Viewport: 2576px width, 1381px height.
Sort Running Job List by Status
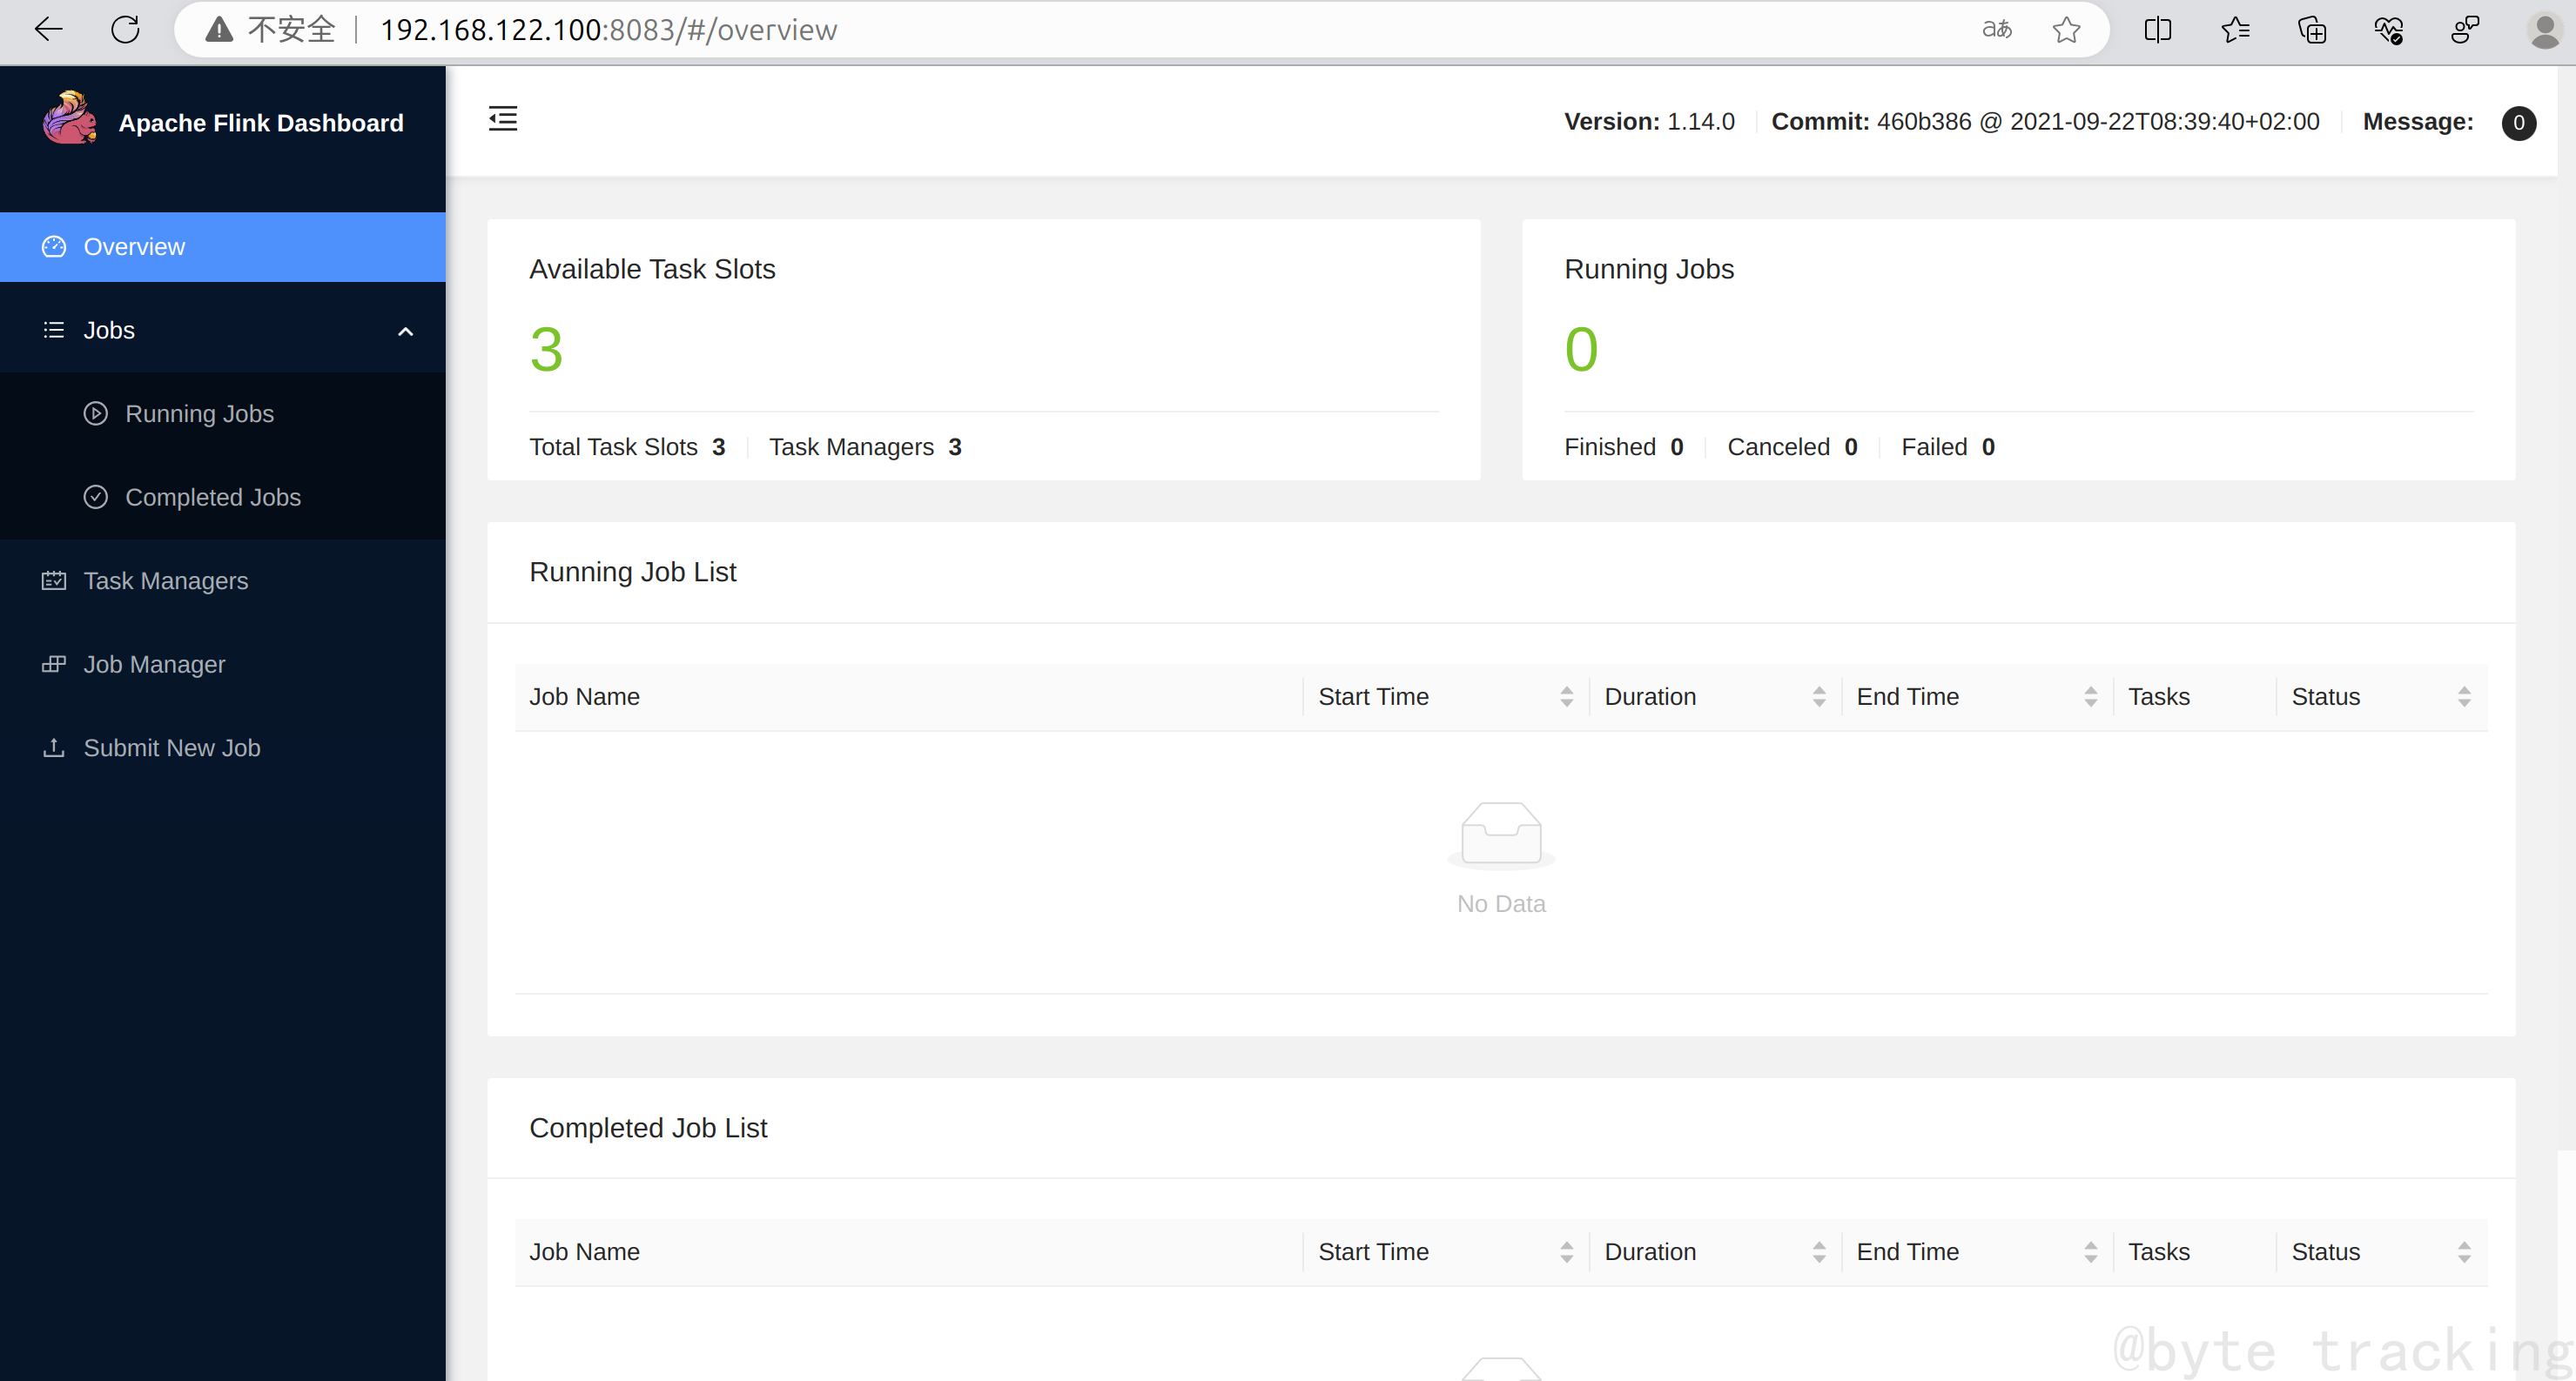(2463, 696)
